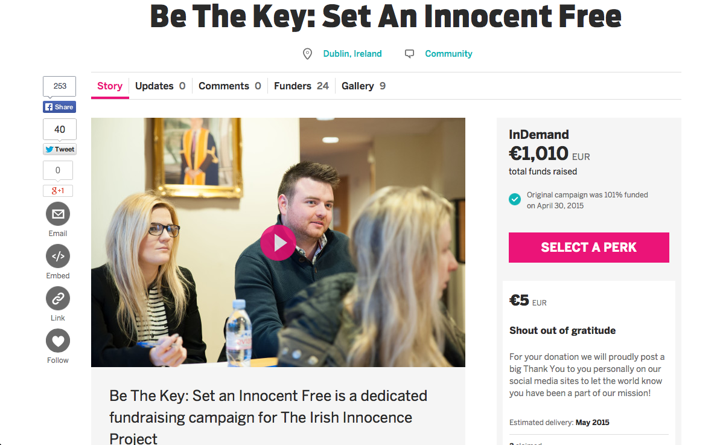
Task: Share campaign via Email icon
Action: click(58, 214)
